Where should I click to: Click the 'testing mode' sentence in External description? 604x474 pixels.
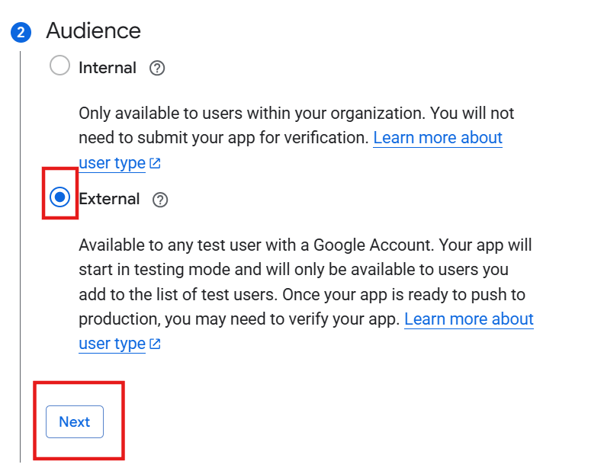[191, 271]
